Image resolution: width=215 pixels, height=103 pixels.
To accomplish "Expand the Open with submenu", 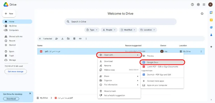I will click(119, 55).
